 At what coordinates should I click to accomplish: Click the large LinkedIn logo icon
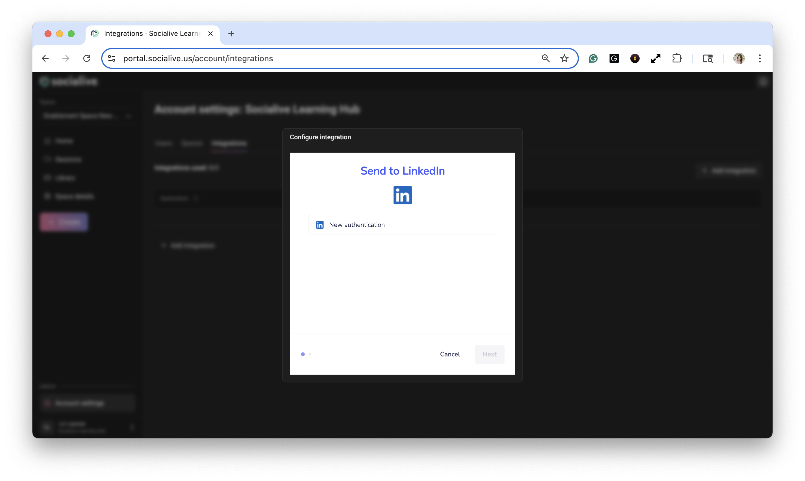402,195
